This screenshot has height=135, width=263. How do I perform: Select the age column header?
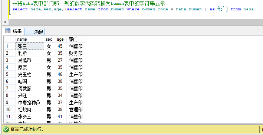click(x=61, y=39)
